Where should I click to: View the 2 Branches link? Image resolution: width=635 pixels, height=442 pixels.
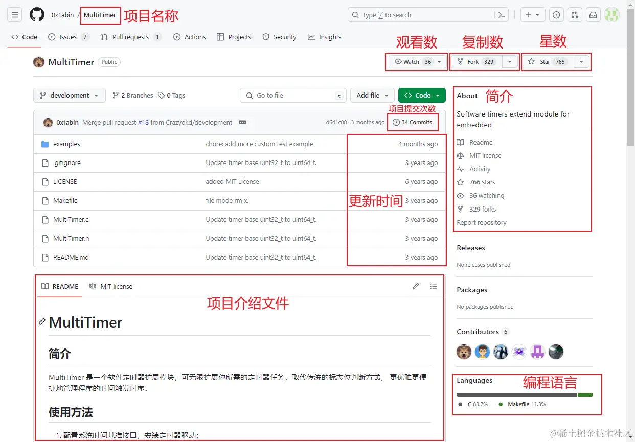coord(132,96)
